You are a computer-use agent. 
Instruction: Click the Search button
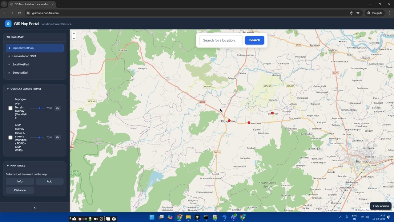tap(255, 40)
